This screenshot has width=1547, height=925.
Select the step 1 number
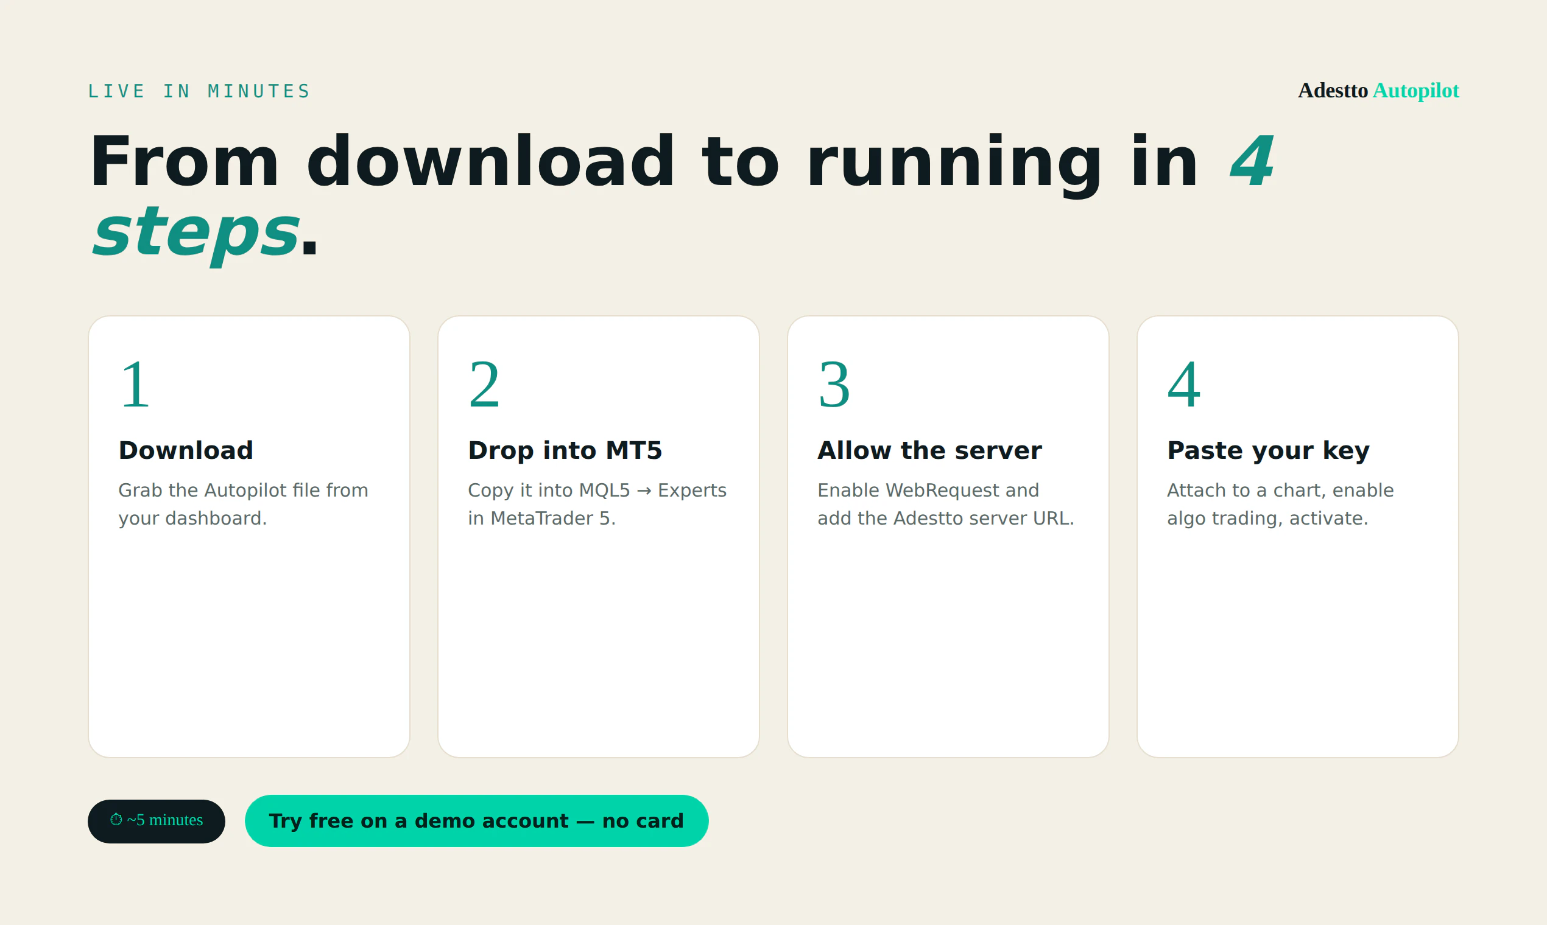coord(135,385)
